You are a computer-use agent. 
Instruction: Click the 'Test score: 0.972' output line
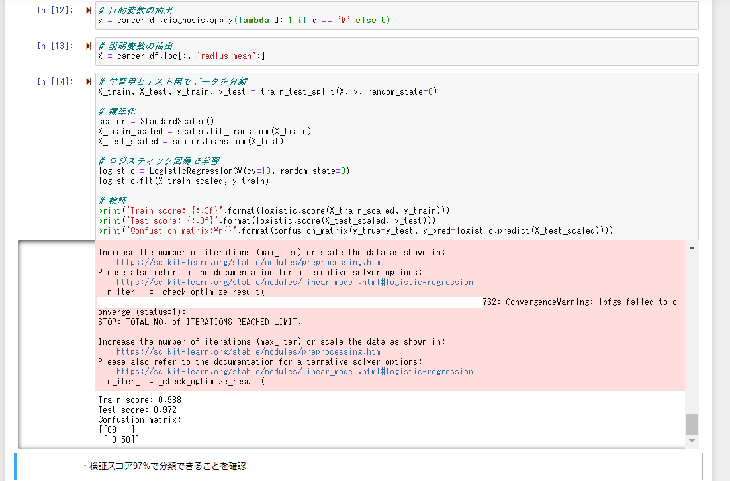(x=138, y=410)
